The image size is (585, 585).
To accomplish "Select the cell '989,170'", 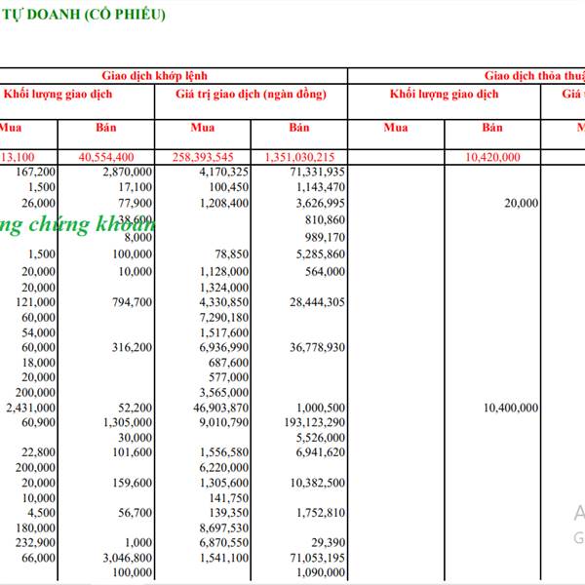I will point(325,237).
